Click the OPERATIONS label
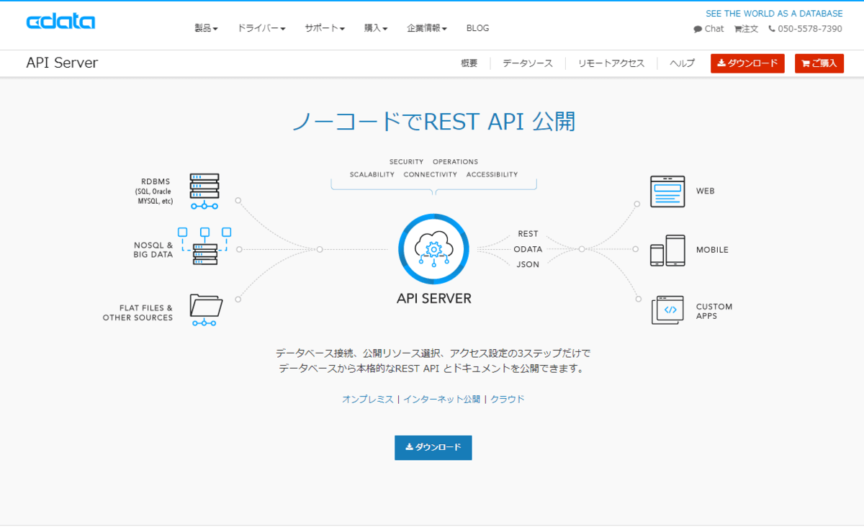 [455, 162]
